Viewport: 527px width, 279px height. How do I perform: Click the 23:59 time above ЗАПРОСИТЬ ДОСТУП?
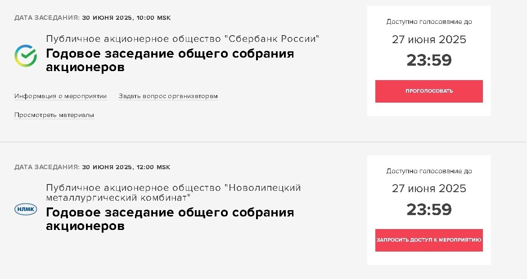coord(429,210)
